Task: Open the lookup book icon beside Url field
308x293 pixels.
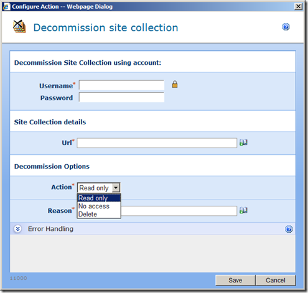Action: click(x=243, y=142)
